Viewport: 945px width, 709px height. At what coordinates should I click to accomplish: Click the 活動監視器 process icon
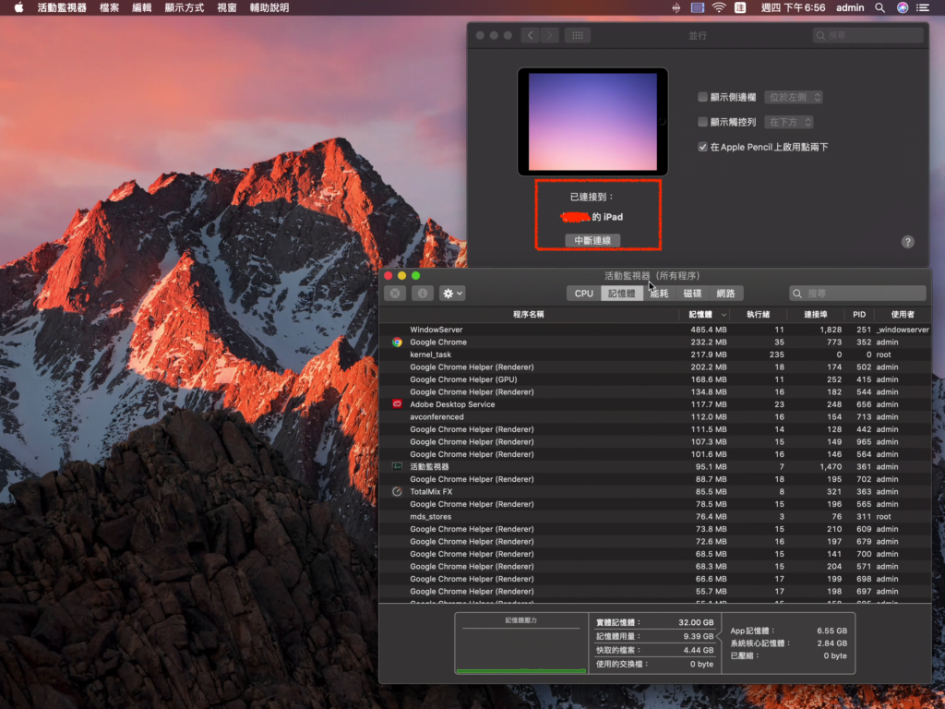[397, 466]
